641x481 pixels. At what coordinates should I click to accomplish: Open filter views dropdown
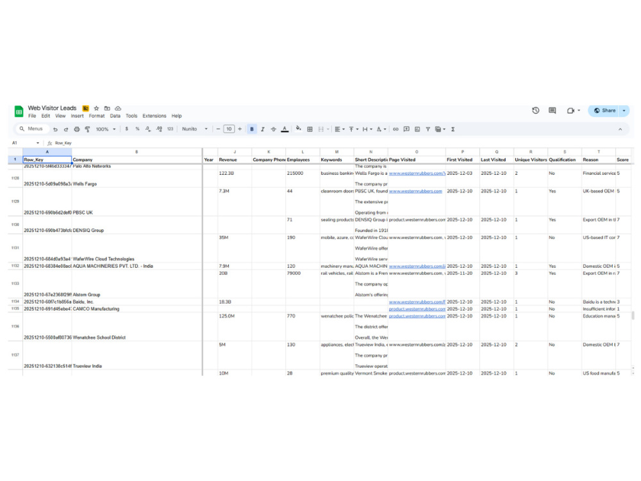click(440, 129)
